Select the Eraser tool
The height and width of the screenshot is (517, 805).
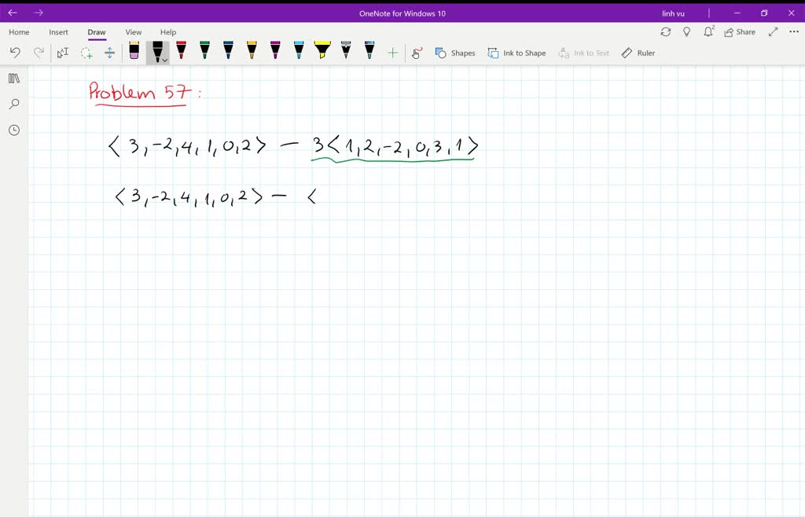pyautogui.click(x=132, y=52)
